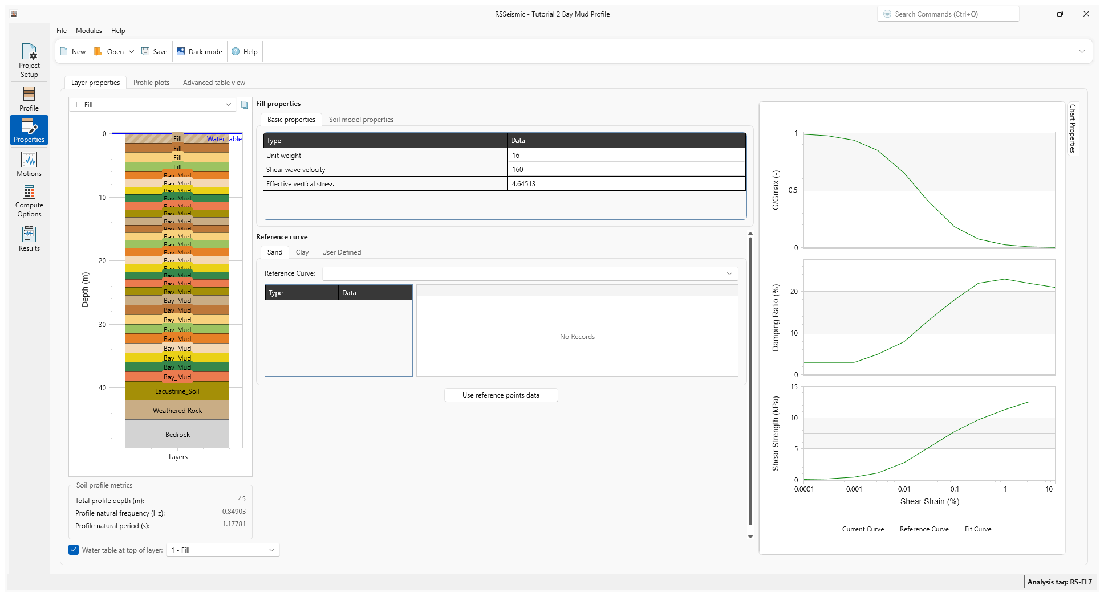This screenshot has height=597, width=1104.
Task: Click the scroll down arrow of properties panel
Action: click(750, 537)
